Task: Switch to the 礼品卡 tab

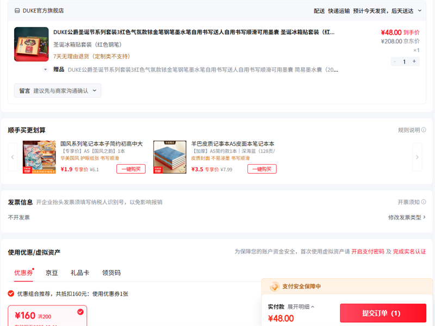Action: [79, 273]
